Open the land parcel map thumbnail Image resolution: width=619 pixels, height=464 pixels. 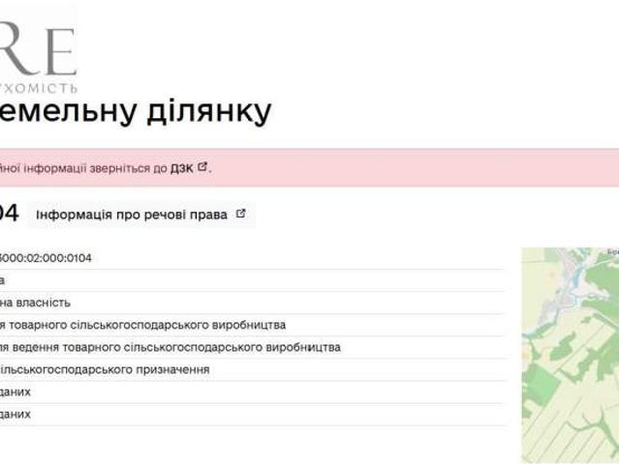(x=570, y=355)
